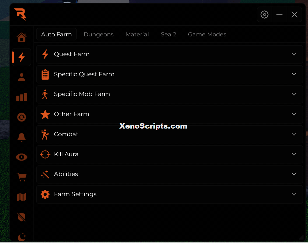Viewport: 308px width, 252px height.
Task: Expand the Specific Mob Farm chevron
Action: (x=294, y=94)
